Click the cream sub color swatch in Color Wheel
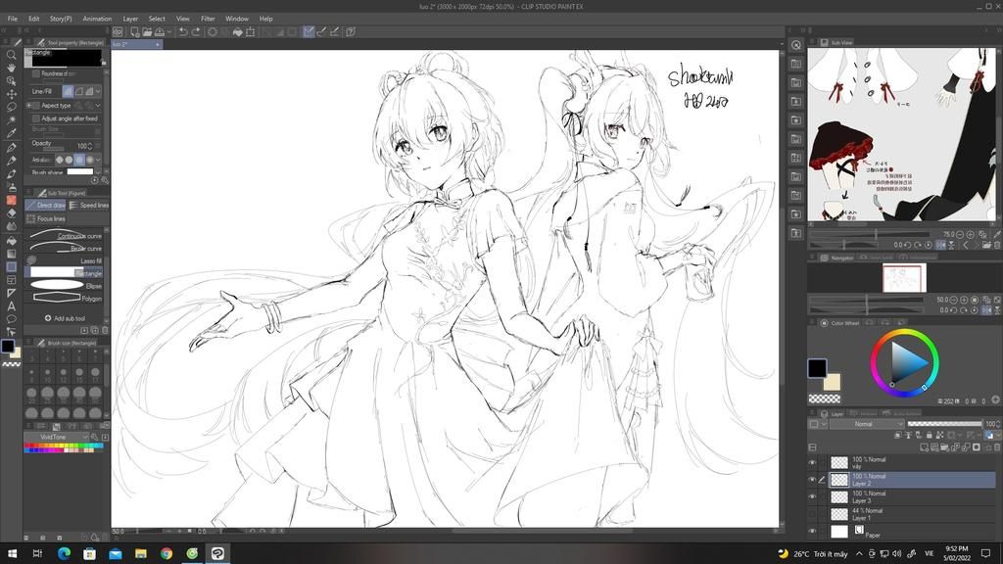The height and width of the screenshot is (564, 1003). (833, 383)
